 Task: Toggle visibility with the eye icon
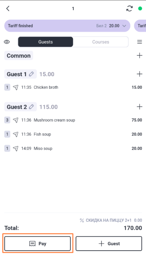(x=7, y=42)
